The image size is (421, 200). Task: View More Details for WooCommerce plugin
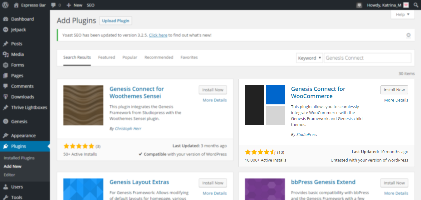tap(396, 100)
